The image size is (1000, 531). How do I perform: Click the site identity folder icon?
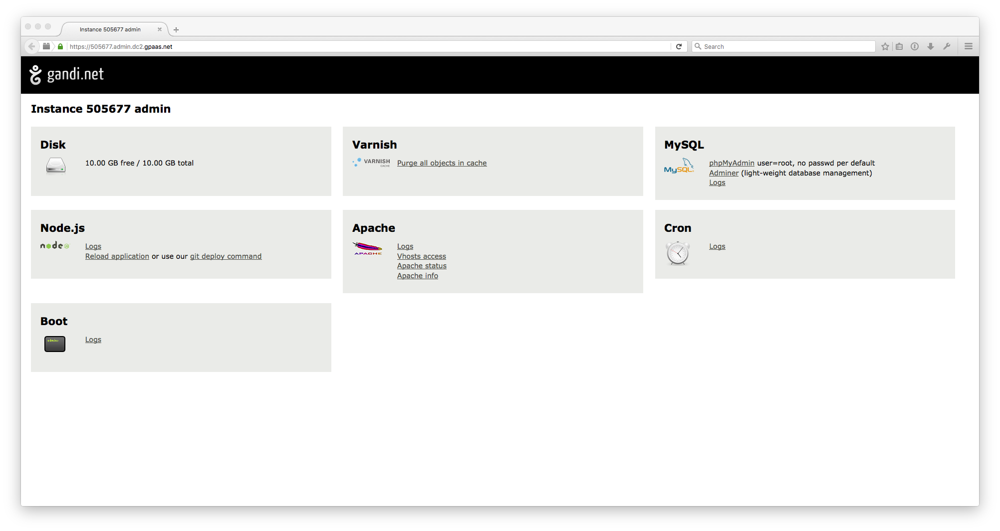[x=46, y=46]
